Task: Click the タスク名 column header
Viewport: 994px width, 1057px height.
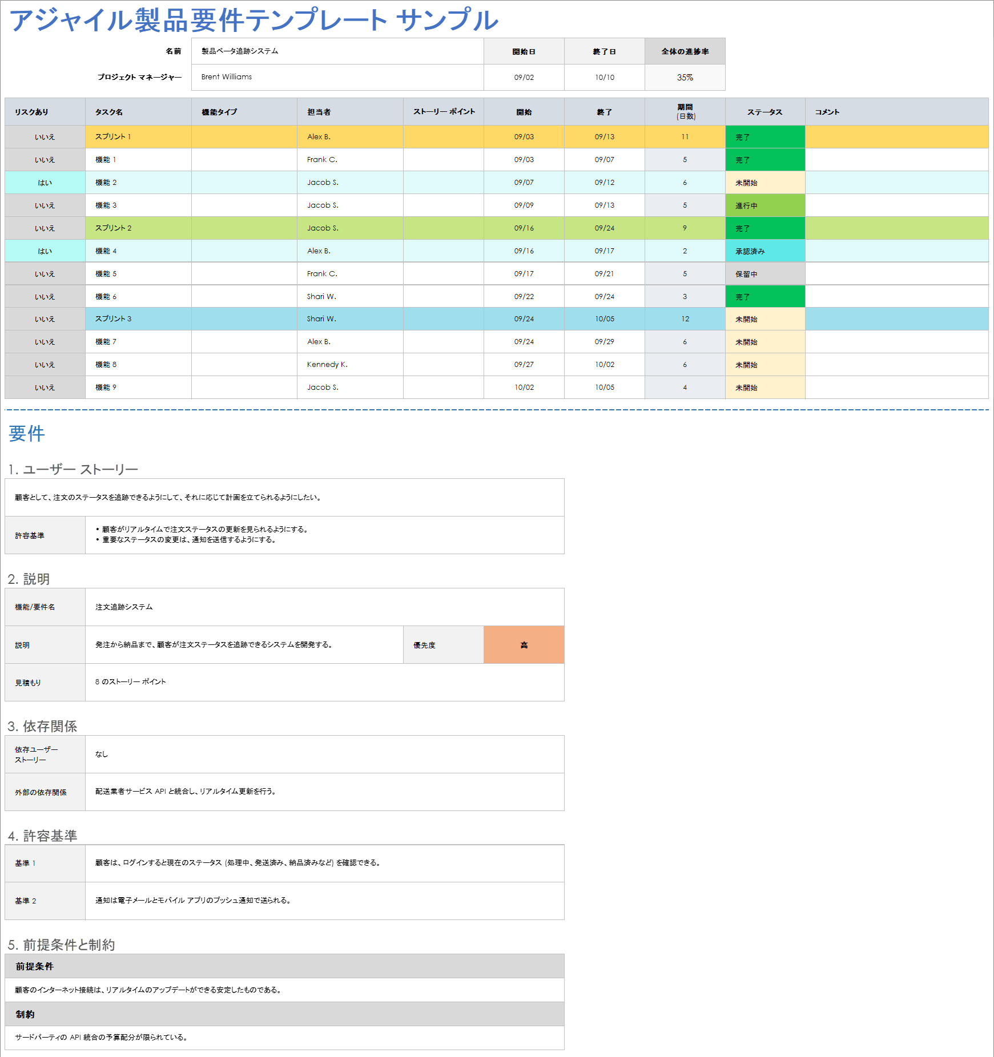Action: point(138,112)
